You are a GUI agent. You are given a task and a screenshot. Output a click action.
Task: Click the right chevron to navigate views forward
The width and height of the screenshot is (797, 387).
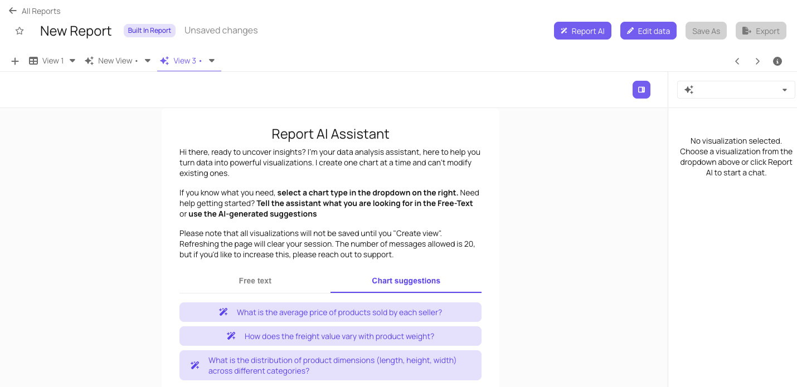[757, 61]
